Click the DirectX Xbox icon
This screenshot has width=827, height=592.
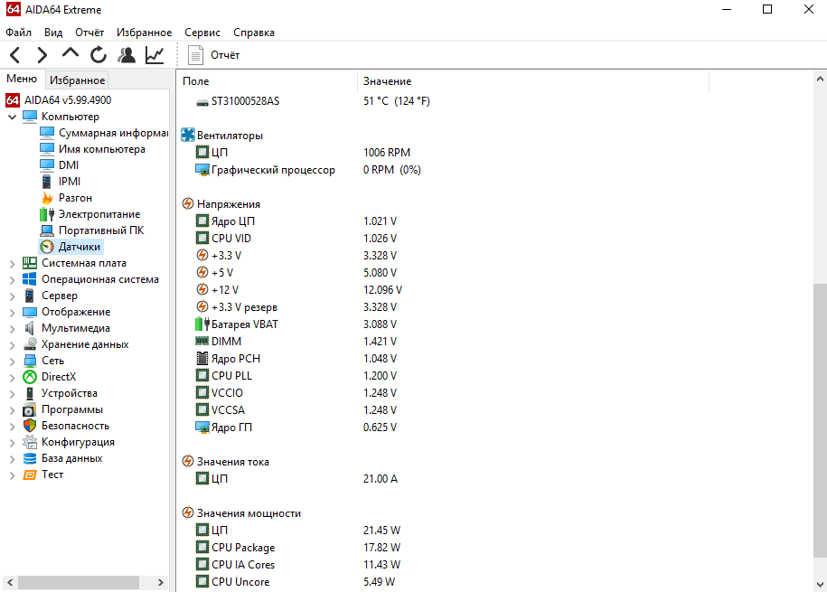click(30, 377)
